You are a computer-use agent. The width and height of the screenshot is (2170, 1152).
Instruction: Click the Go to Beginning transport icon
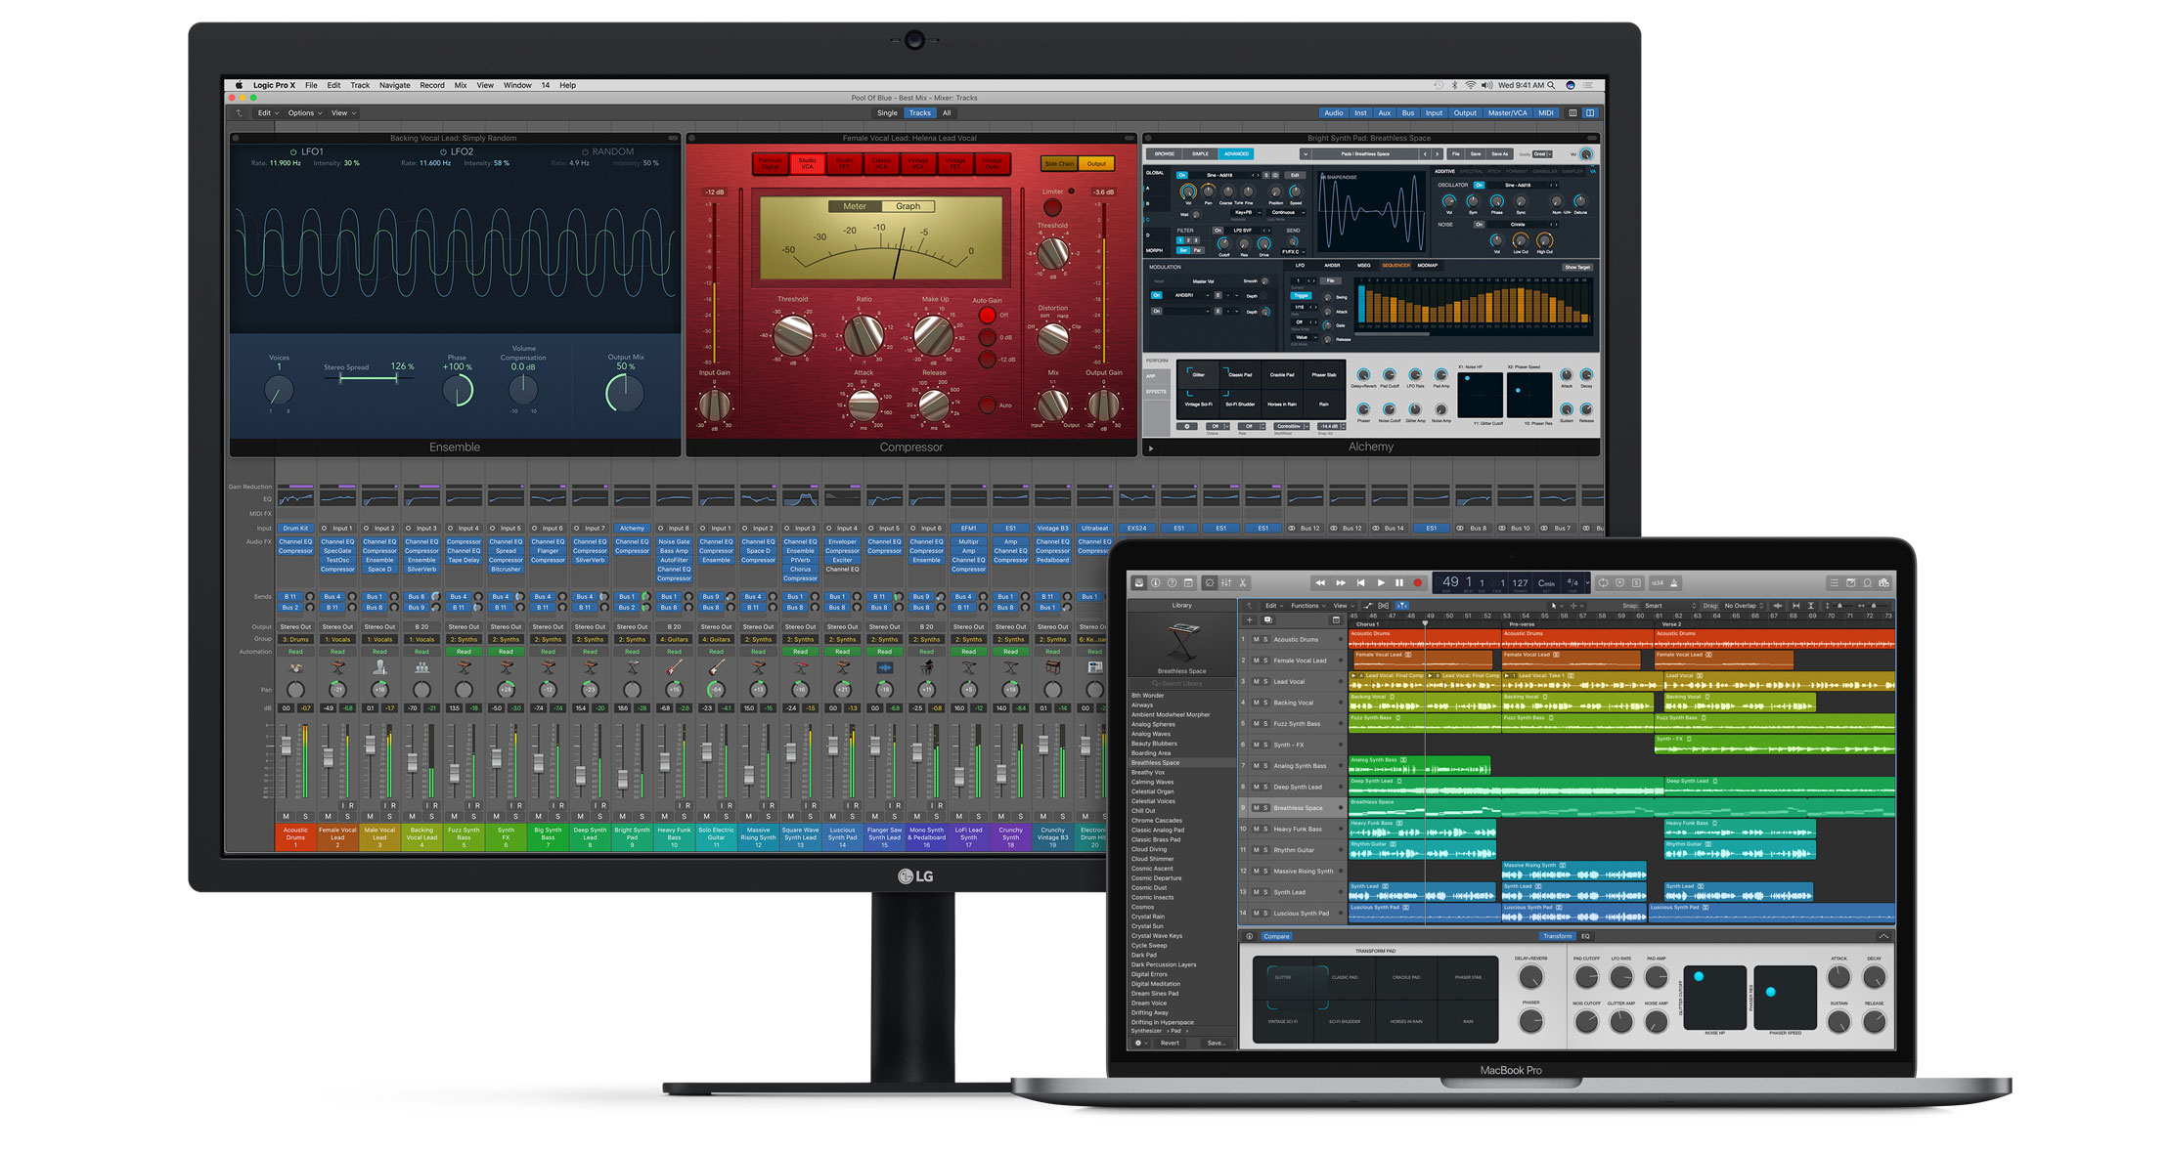(1360, 583)
